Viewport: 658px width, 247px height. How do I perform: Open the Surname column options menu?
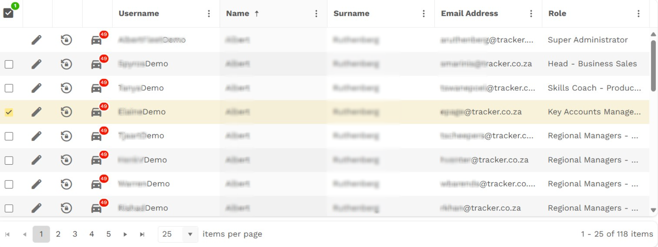click(424, 14)
